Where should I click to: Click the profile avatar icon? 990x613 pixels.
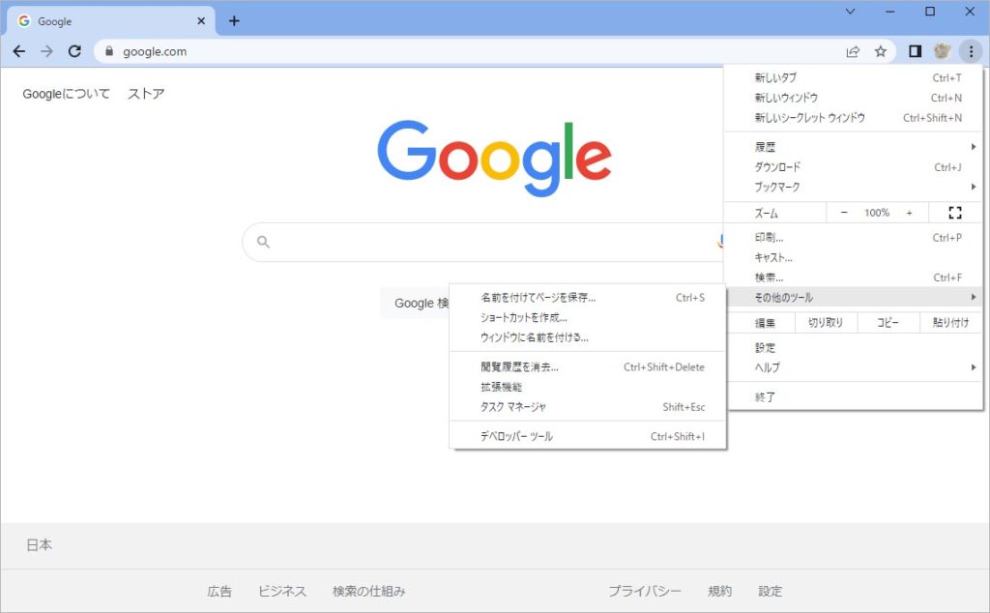[942, 51]
